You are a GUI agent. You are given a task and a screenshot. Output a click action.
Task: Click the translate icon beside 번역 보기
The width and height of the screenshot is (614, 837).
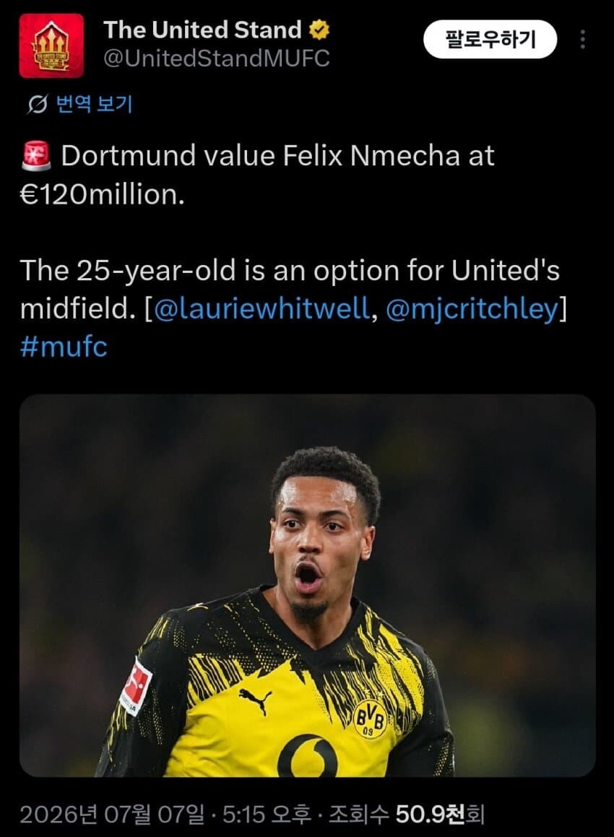(x=38, y=104)
